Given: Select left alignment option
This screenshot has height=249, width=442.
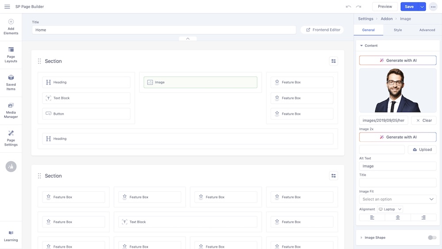Looking at the screenshot, I should [372, 217].
